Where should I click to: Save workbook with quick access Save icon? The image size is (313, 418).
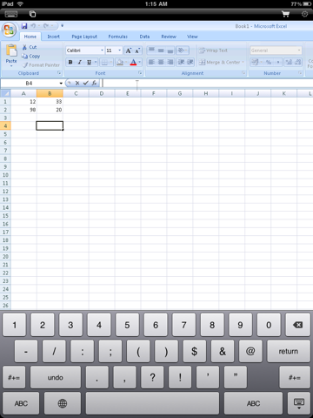(24, 26)
